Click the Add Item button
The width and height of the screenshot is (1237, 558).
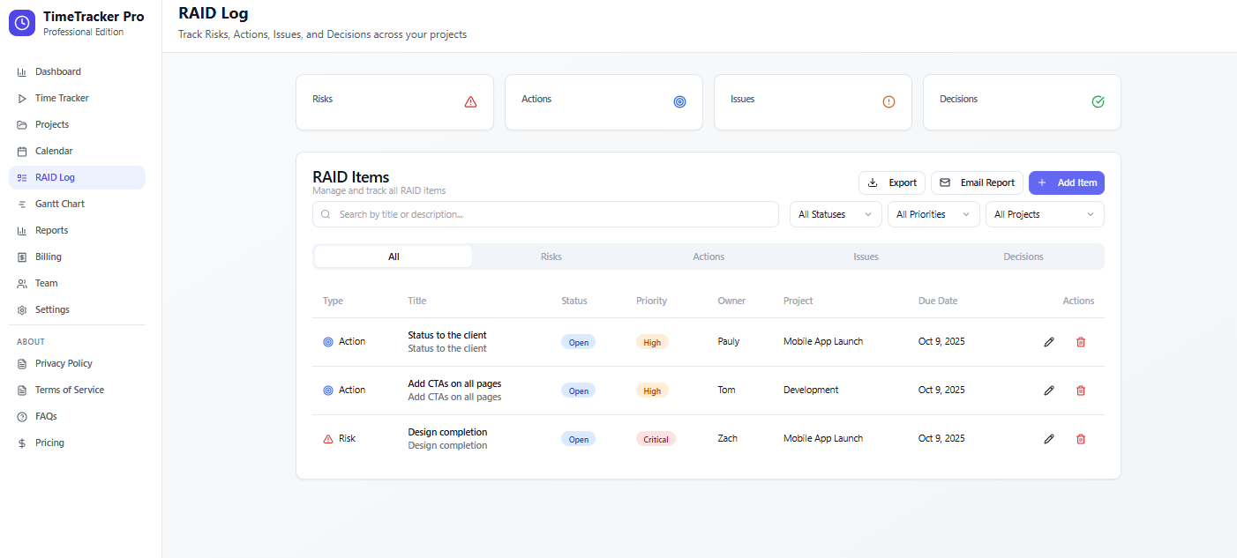tap(1066, 182)
